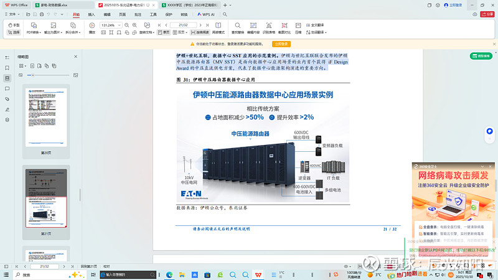
Task: Click the WPS icon in taskbar
Action: click(258, 275)
